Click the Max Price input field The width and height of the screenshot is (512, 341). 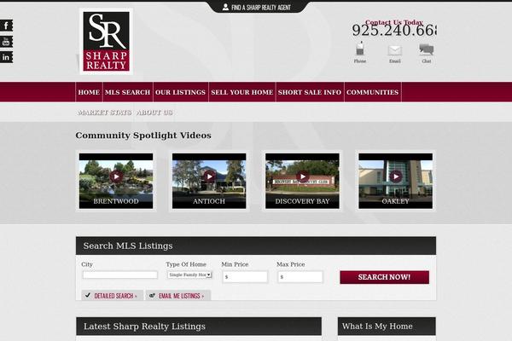pos(300,277)
